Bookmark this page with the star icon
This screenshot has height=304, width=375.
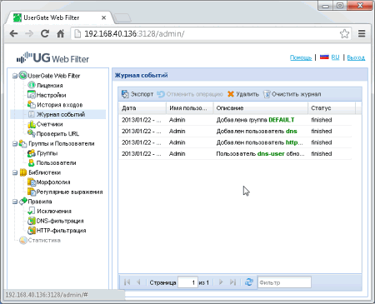(x=344, y=33)
